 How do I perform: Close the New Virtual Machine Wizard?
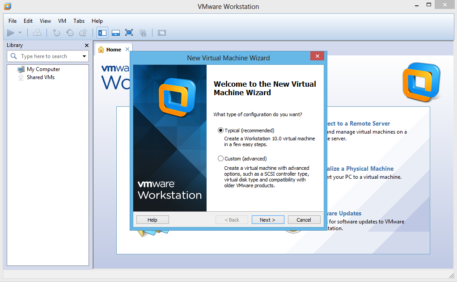click(x=317, y=56)
